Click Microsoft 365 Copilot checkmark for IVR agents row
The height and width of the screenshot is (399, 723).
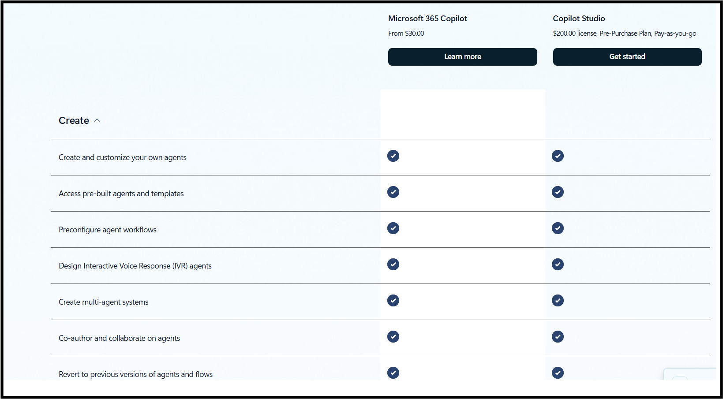[393, 265]
